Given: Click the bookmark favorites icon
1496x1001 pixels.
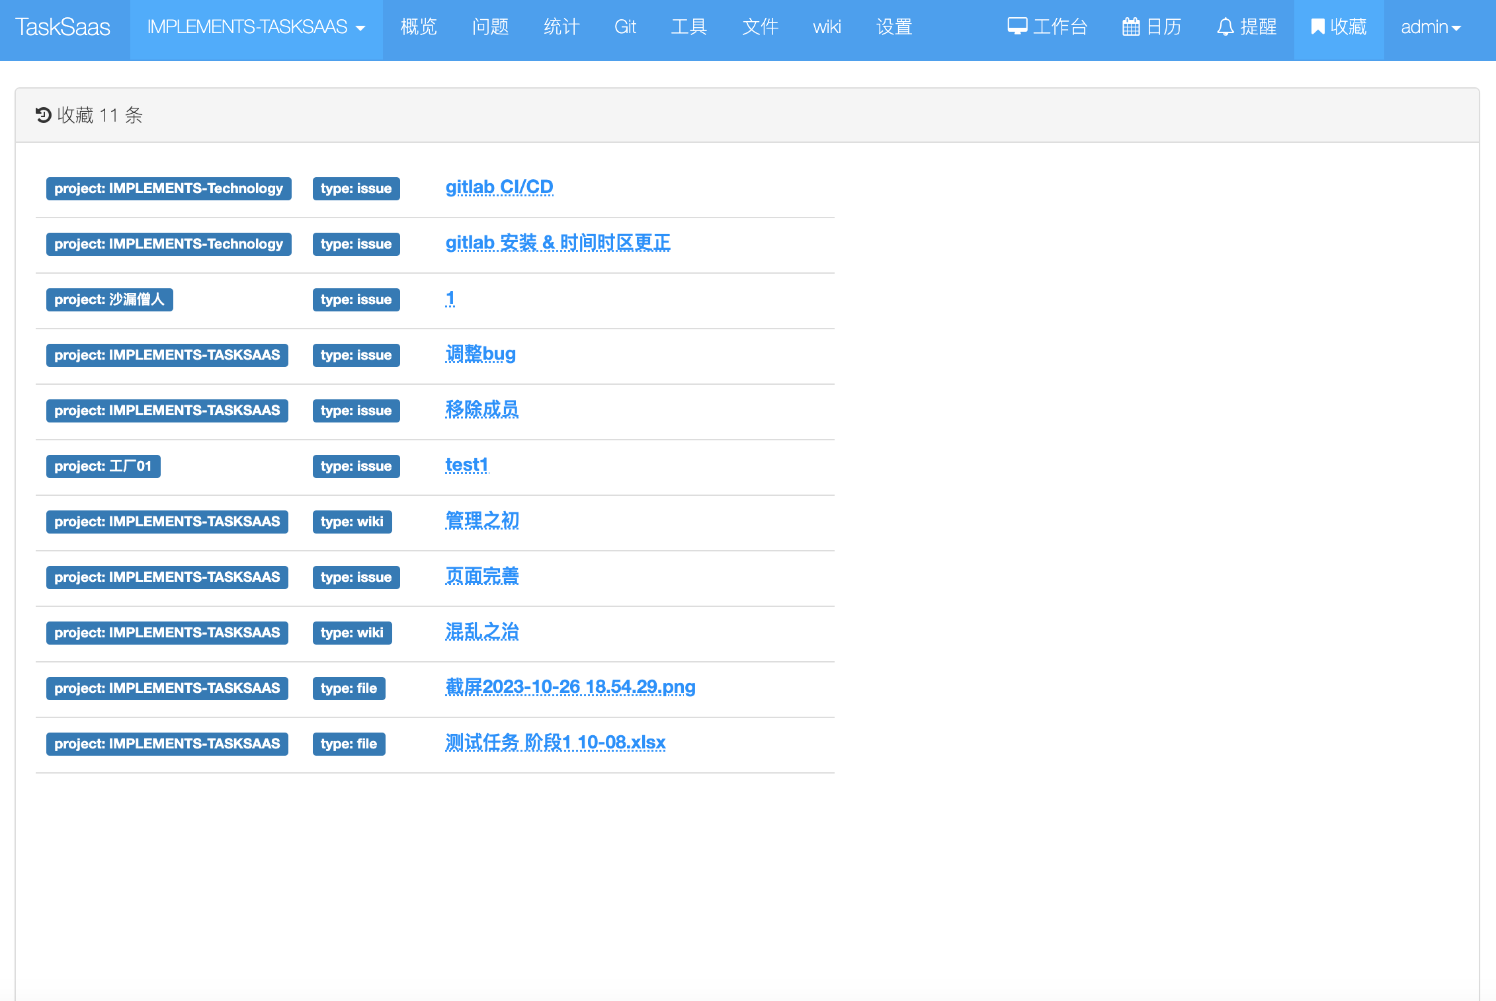Looking at the screenshot, I should pyautogui.click(x=1317, y=26).
